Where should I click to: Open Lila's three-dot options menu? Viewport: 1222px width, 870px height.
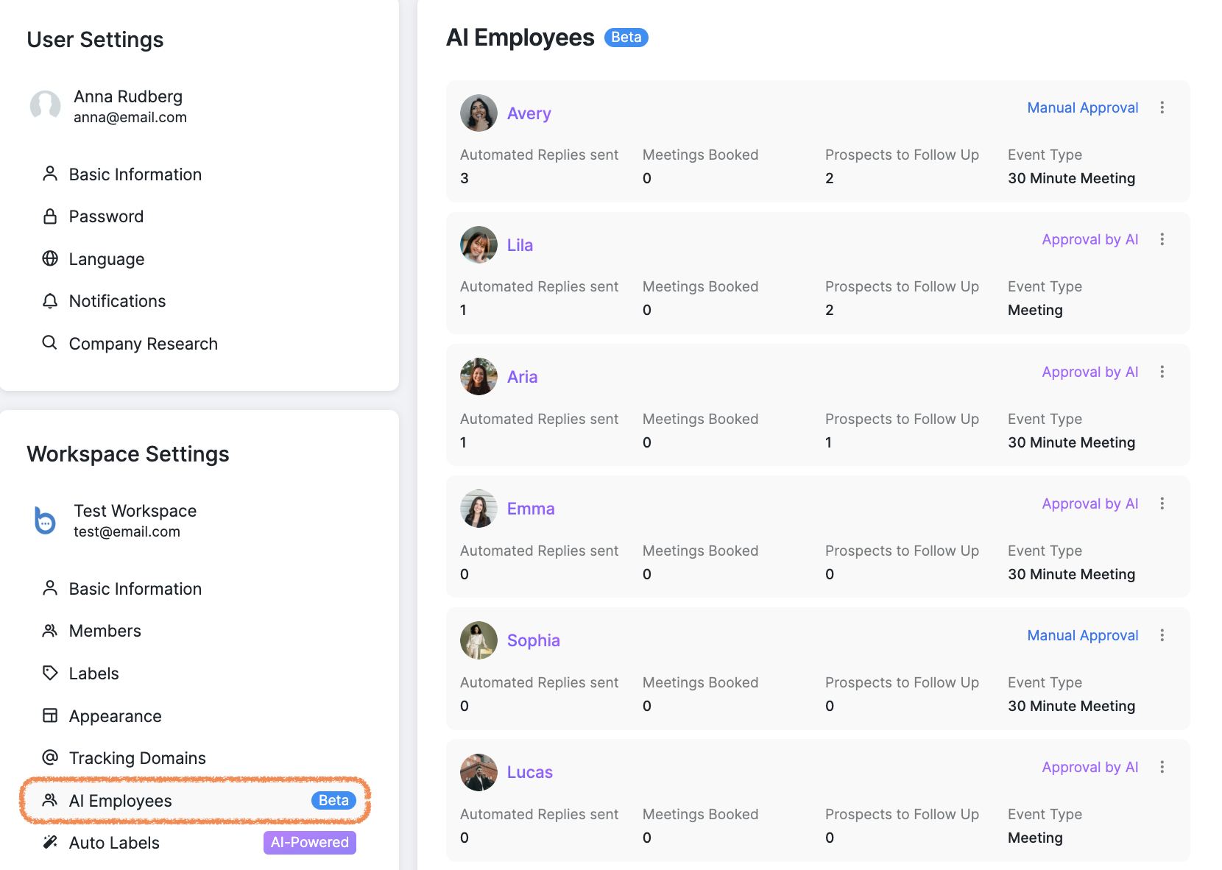pyautogui.click(x=1162, y=239)
